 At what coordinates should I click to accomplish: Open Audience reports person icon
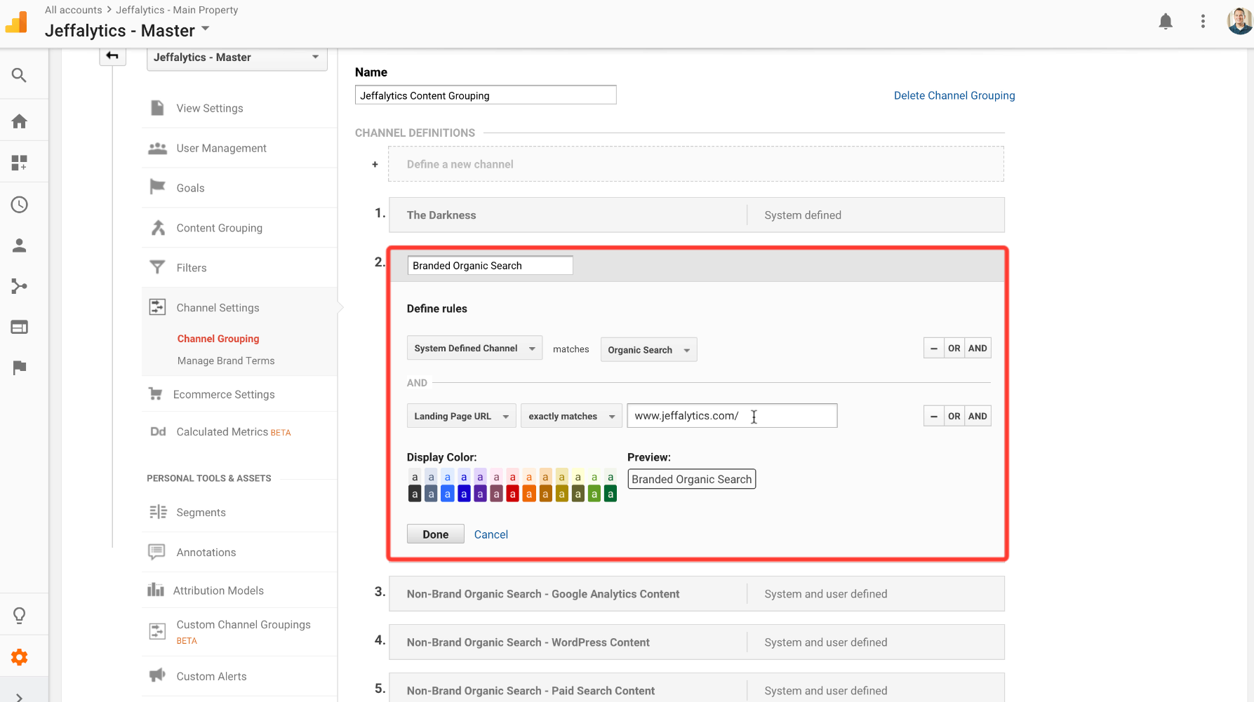pyautogui.click(x=19, y=245)
